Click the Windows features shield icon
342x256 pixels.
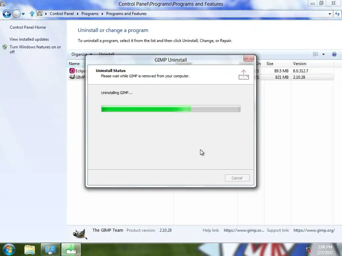click(x=5, y=47)
